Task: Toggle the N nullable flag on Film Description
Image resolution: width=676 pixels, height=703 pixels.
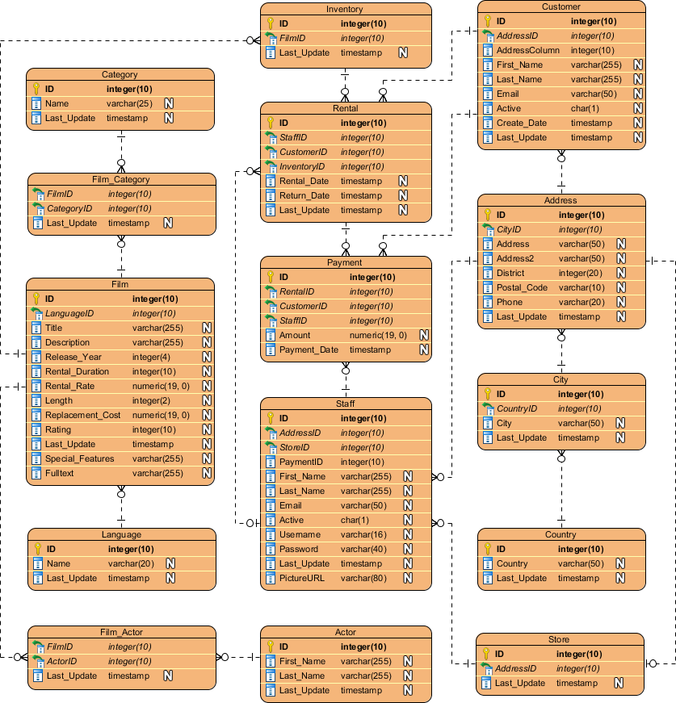Action: (206, 342)
